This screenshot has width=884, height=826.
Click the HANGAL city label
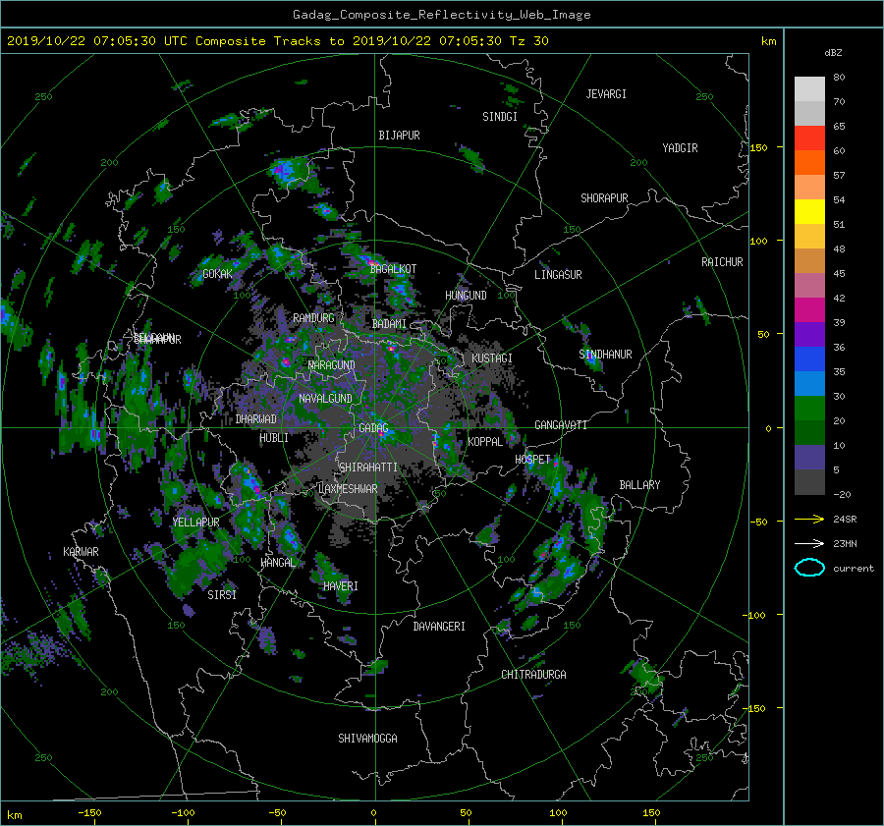tap(278, 563)
